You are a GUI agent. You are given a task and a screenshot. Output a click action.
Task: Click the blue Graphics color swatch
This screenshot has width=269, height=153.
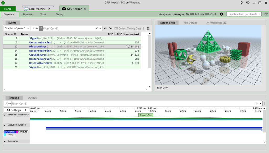click(5, 132)
